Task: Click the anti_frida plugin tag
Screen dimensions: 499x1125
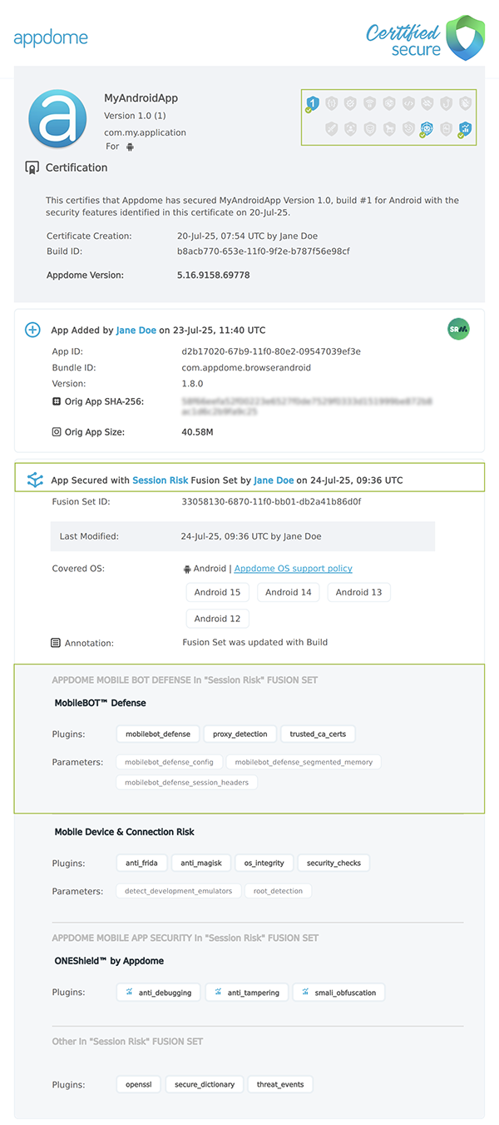Action: click(x=142, y=863)
